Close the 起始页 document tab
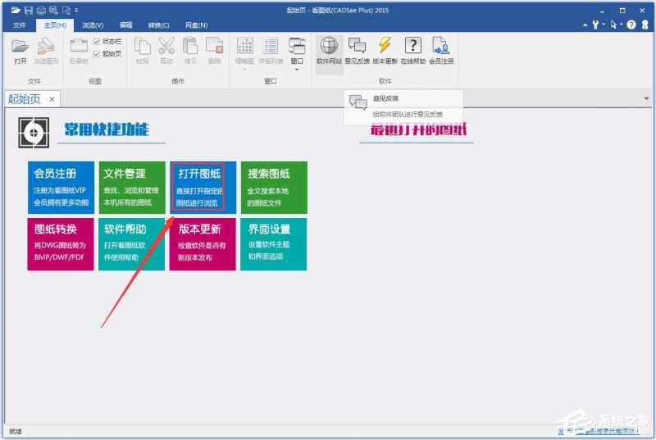This screenshot has width=656, height=440. point(51,99)
